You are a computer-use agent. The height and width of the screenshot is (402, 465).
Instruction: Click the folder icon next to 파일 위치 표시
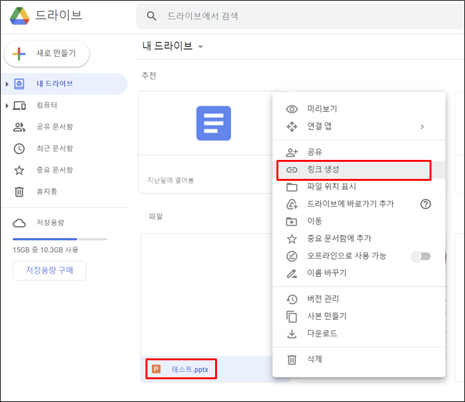click(x=292, y=187)
